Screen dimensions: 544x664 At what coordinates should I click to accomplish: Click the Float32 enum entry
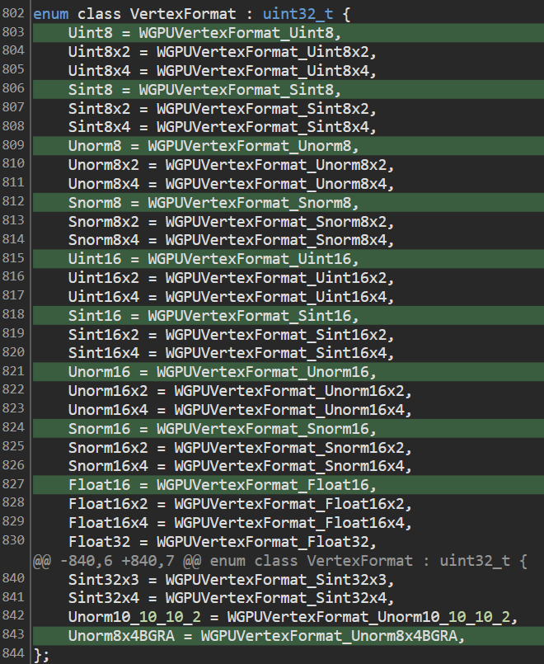[x=222, y=542]
